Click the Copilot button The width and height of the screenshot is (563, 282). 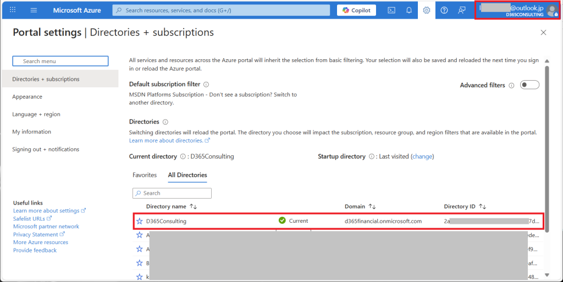pyautogui.click(x=356, y=10)
